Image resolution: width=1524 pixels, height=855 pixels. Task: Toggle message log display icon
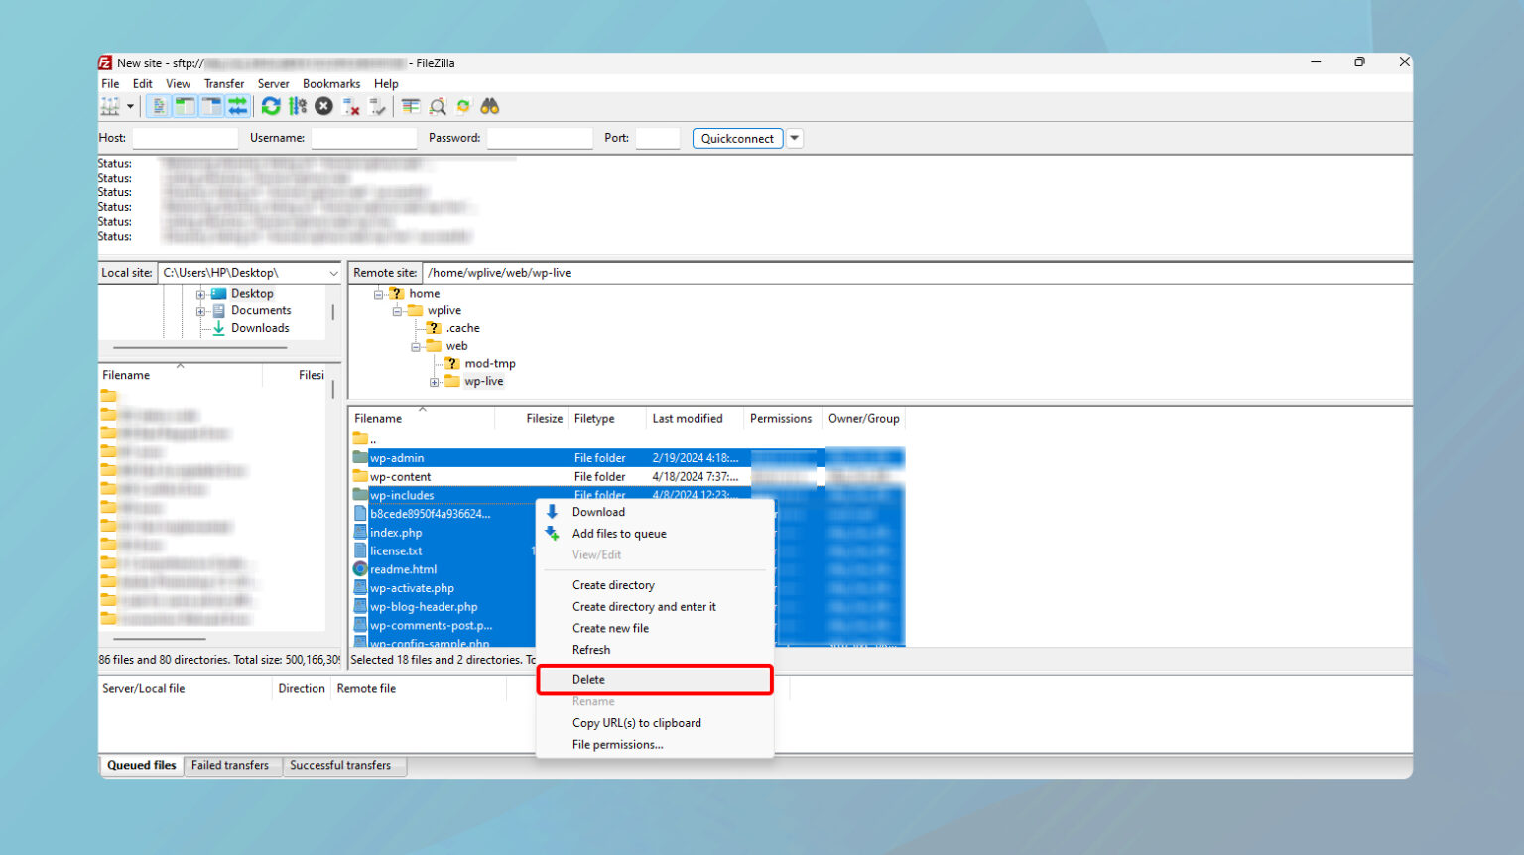click(x=159, y=107)
